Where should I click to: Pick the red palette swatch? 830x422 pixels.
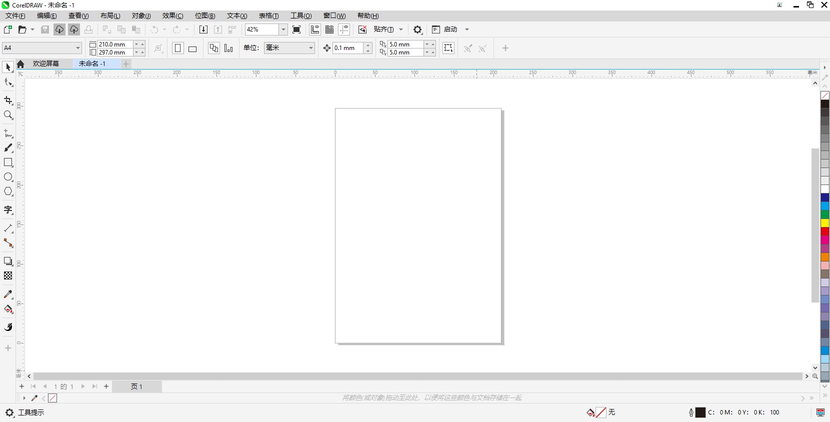[825, 231]
